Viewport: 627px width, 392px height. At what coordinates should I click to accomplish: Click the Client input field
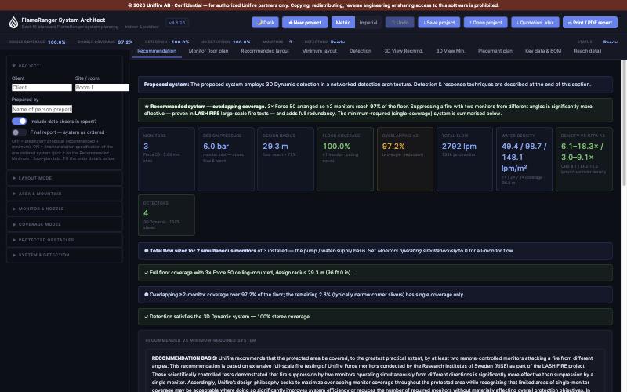42,87
